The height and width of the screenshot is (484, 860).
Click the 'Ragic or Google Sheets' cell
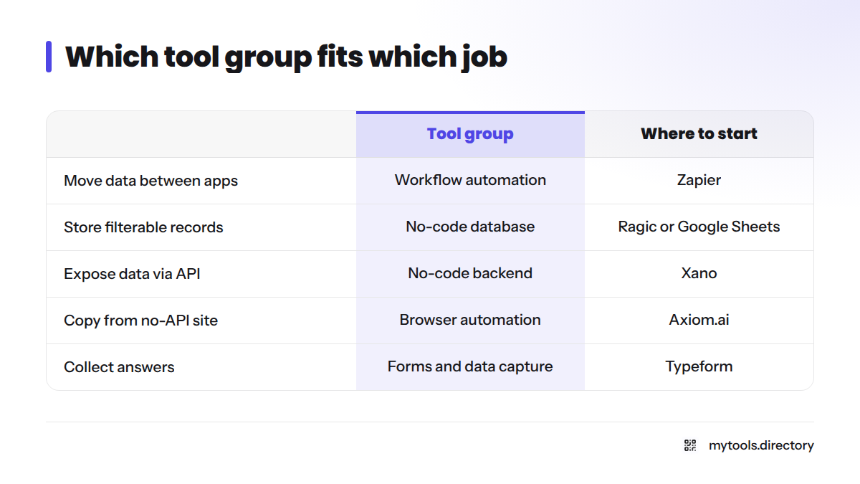(699, 227)
